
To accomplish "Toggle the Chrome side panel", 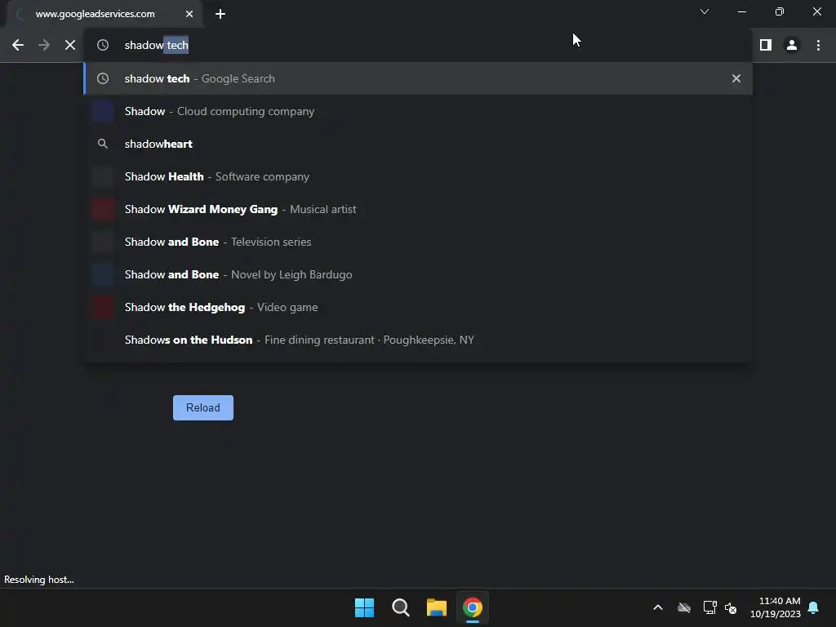I will tap(766, 46).
